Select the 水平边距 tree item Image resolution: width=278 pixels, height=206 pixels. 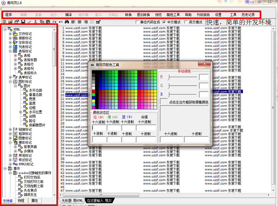35,90
